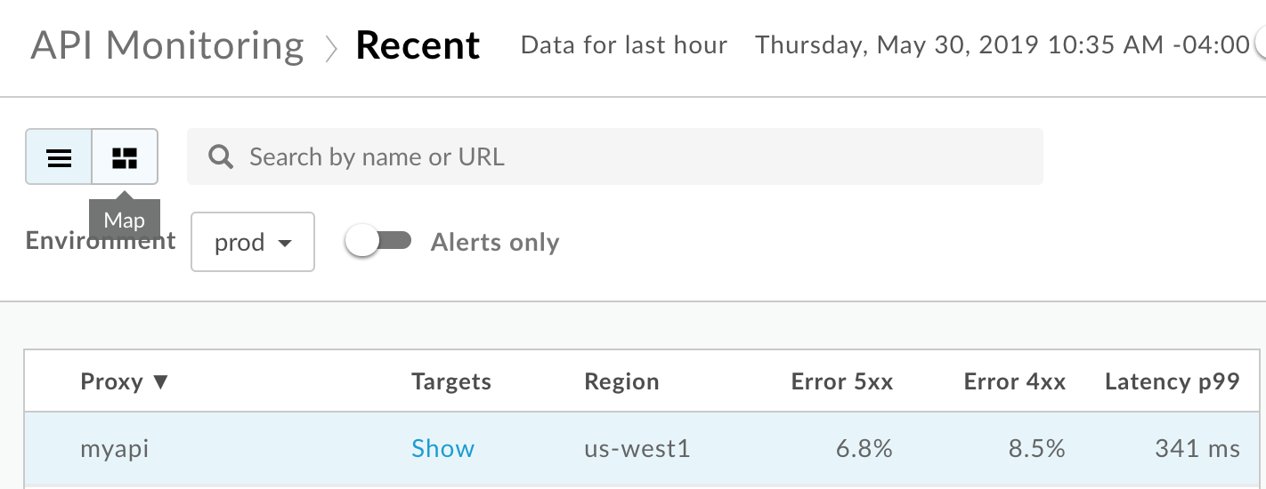Select the myapi proxy row
The image size is (1266, 489).
[x=115, y=449]
